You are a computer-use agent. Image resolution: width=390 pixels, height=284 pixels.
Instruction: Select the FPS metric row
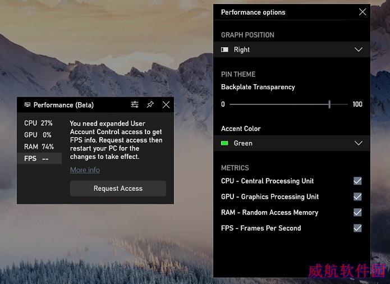tap(39, 158)
